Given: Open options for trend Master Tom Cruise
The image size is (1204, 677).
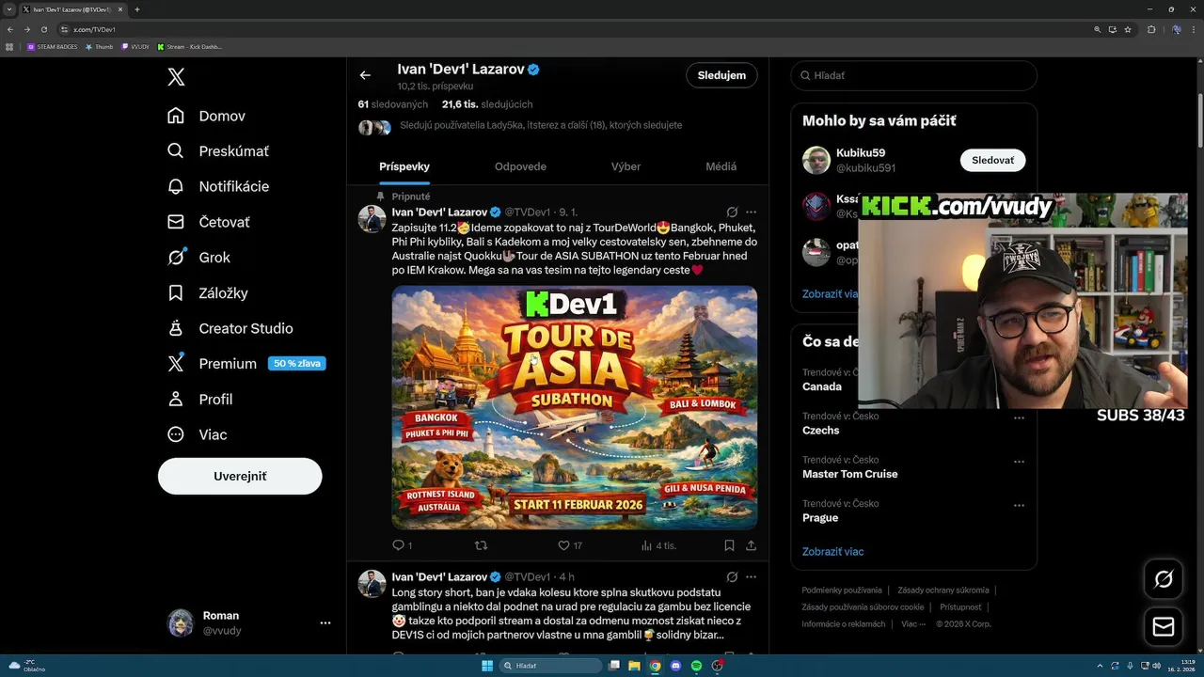Looking at the screenshot, I should coord(1019,462).
